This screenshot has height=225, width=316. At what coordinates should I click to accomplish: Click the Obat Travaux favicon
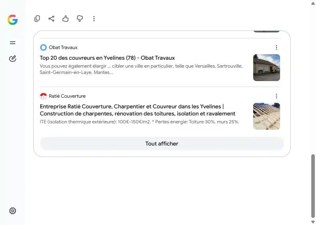(43, 47)
